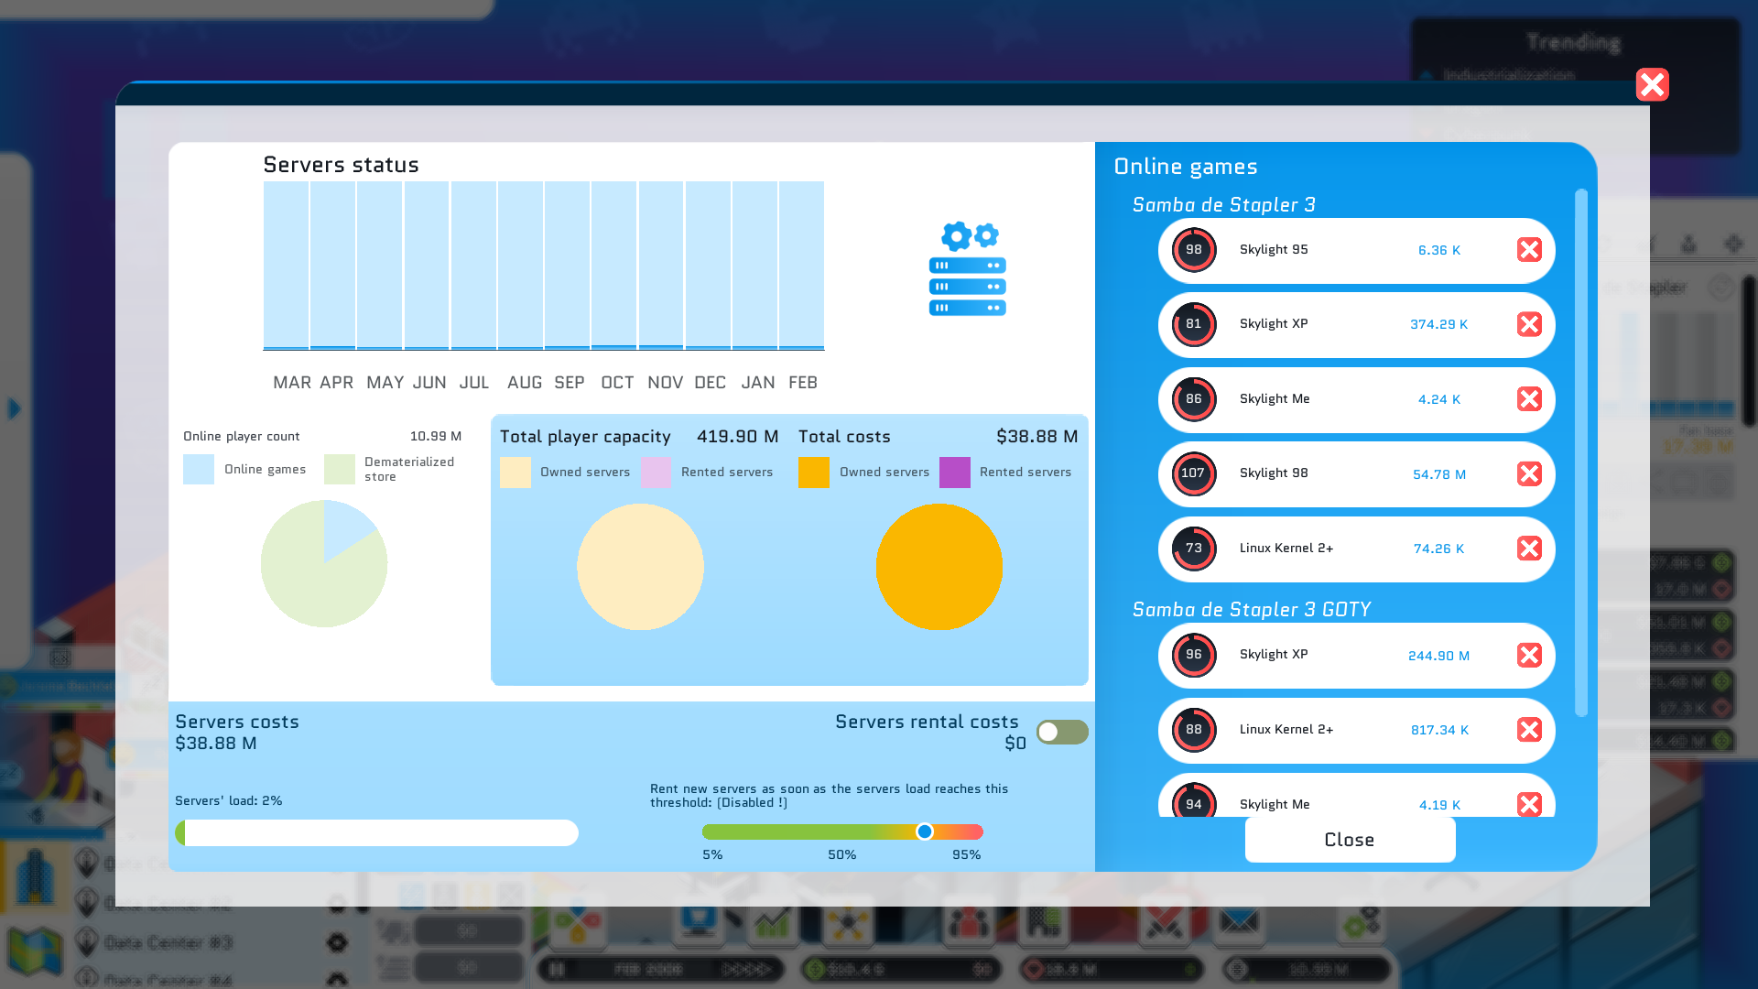1758x989 pixels.
Task: Click the servers' load progress bar
Action: click(x=376, y=832)
